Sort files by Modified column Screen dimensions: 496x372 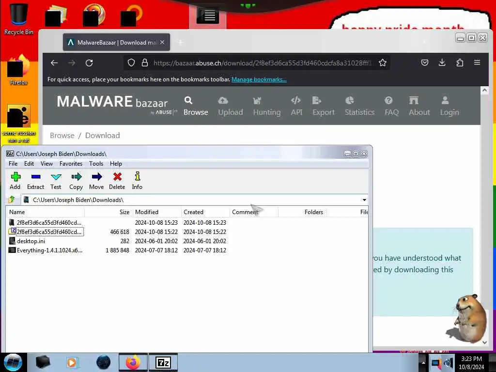click(157, 212)
